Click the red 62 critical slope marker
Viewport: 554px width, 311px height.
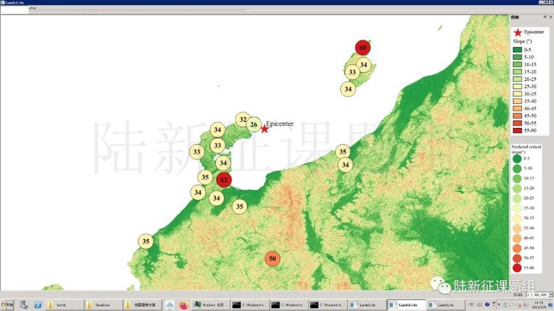click(x=224, y=180)
